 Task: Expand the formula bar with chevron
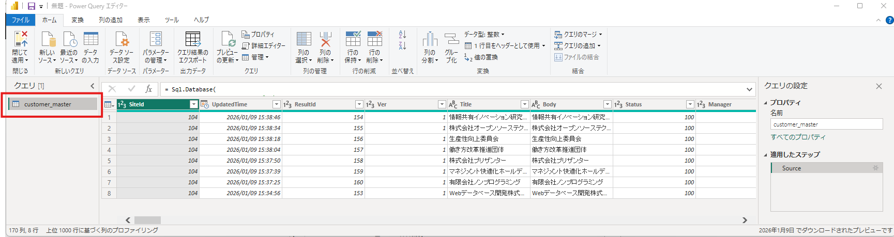point(749,89)
